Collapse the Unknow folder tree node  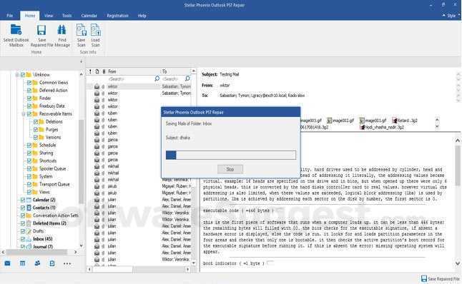(17, 75)
